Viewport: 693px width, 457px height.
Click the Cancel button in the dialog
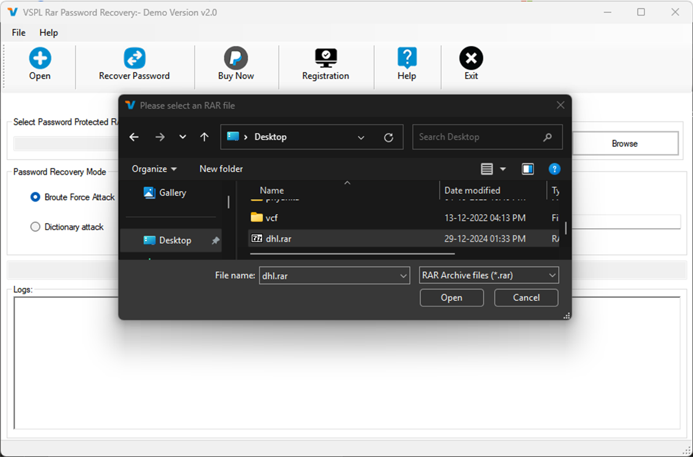coord(526,297)
